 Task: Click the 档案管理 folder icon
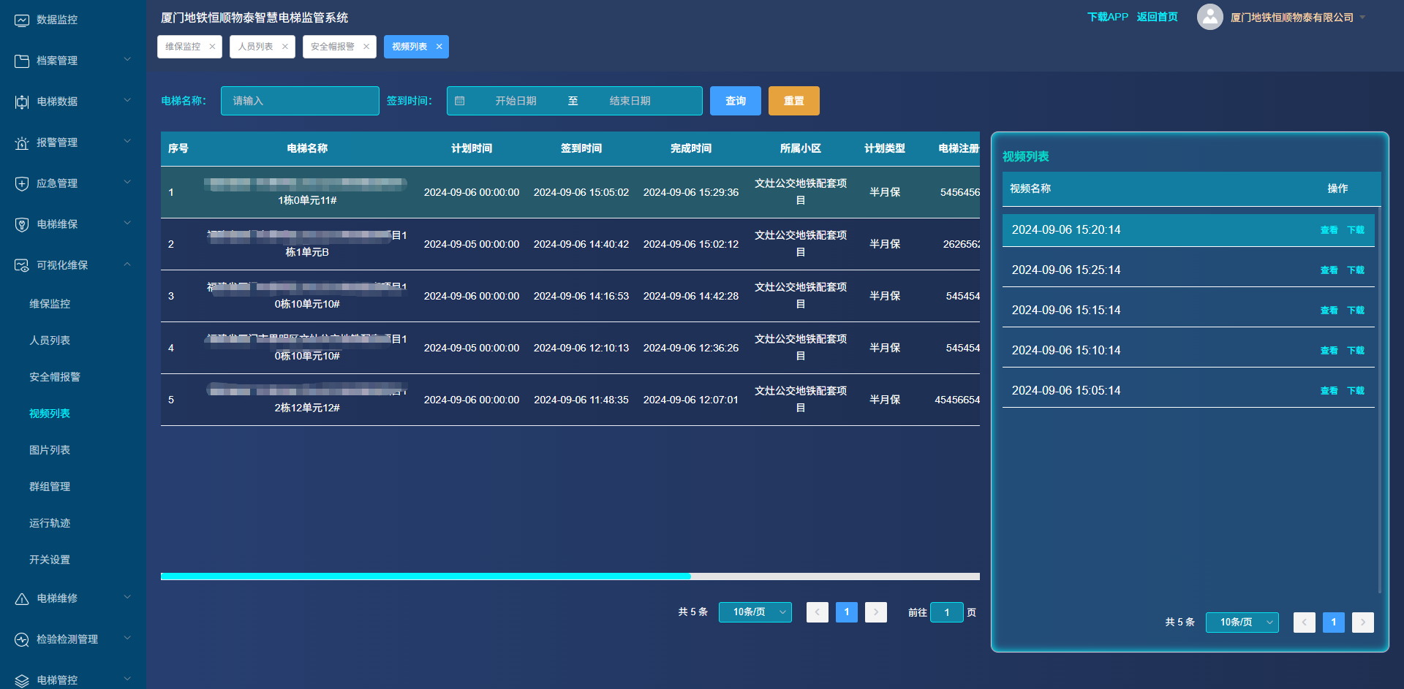pos(22,61)
